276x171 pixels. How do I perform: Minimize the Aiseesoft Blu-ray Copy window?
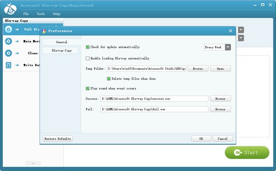point(255,5)
